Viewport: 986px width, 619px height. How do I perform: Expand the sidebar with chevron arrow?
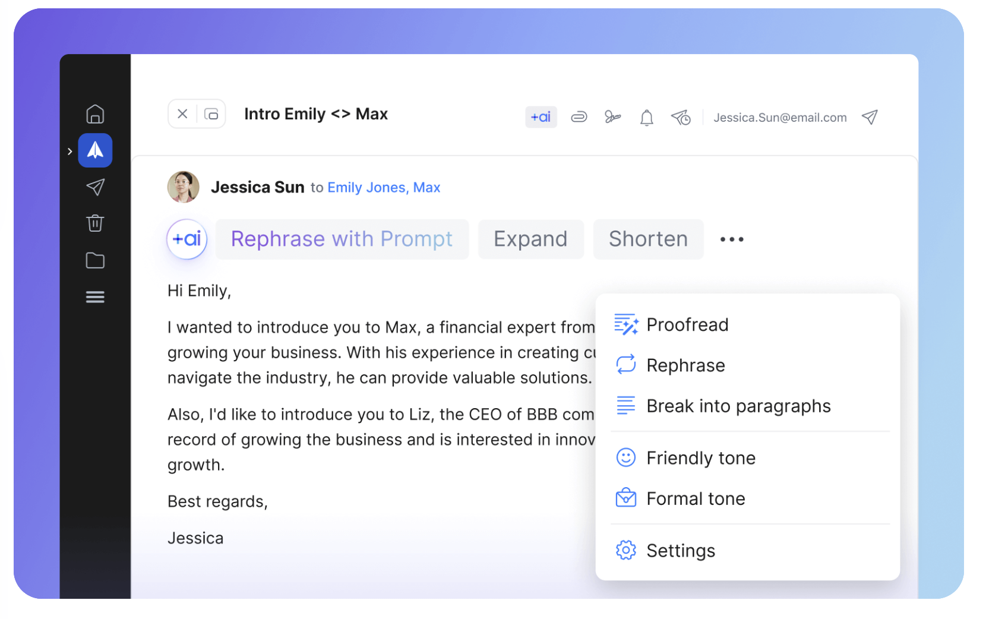[70, 151]
